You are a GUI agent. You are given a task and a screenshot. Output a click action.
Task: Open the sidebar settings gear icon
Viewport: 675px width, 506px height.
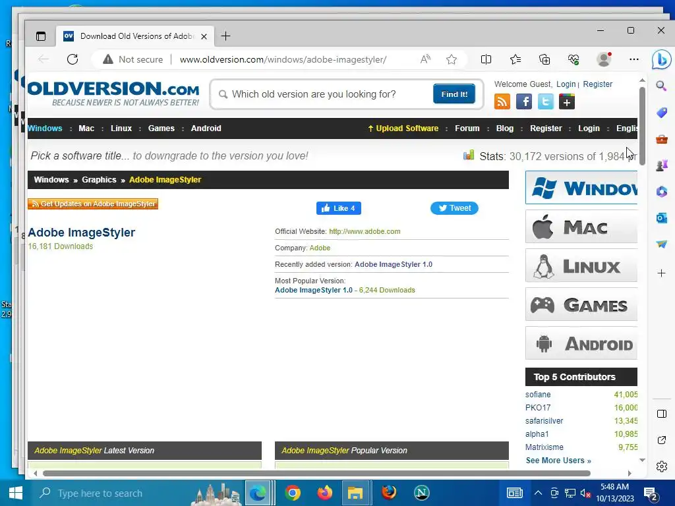(x=662, y=466)
